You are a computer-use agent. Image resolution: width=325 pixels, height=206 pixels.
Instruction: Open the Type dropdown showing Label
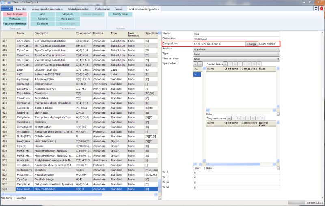pos(236,54)
